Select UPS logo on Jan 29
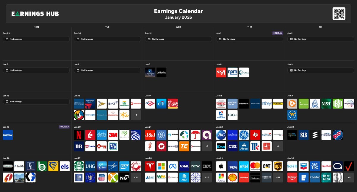The height and width of the screenshot is (192, 357). click(278, 166)
